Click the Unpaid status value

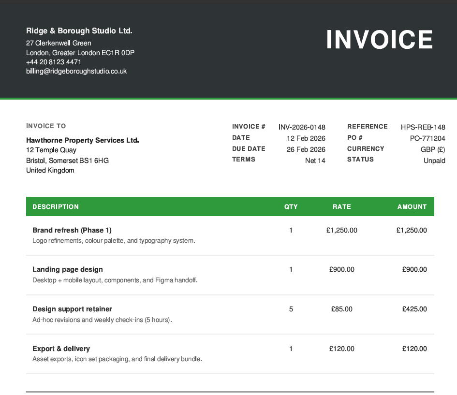pyautogui.click(x=434, y=161)
